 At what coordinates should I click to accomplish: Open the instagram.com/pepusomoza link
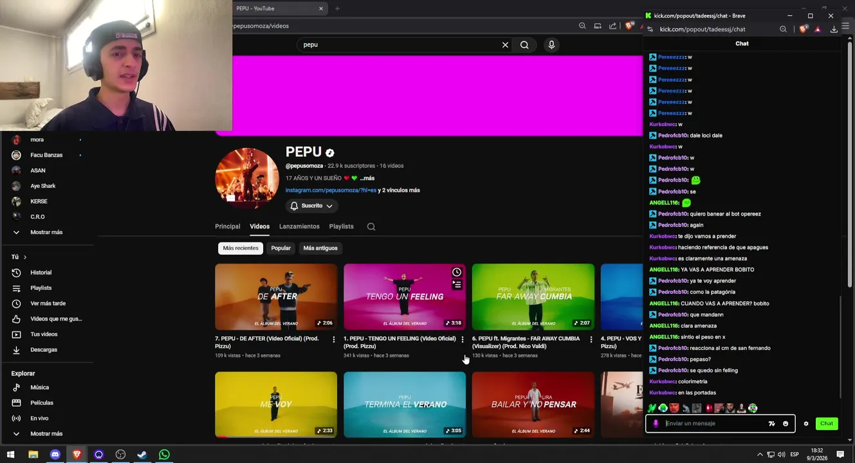331,190
